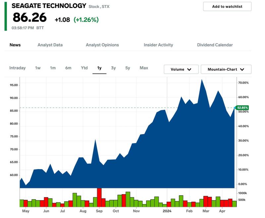Select Intraday chart range
265x218 pixels.
click(18, 68)
